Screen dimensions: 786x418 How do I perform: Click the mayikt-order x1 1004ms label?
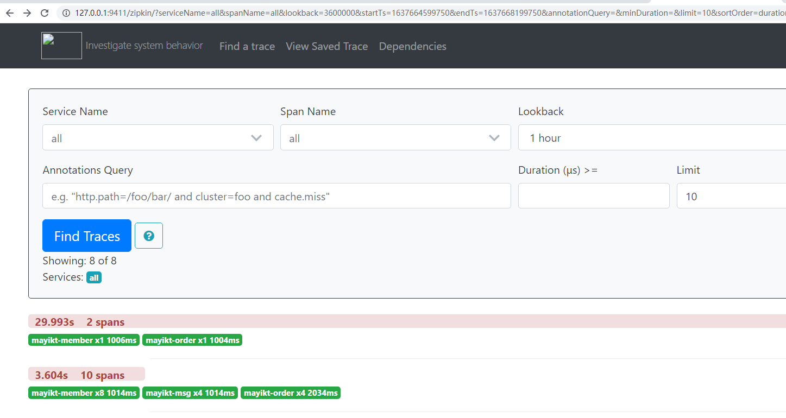click(x=192, y=340)
